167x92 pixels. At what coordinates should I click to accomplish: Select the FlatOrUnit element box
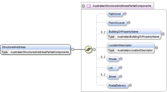click(115, 14)
